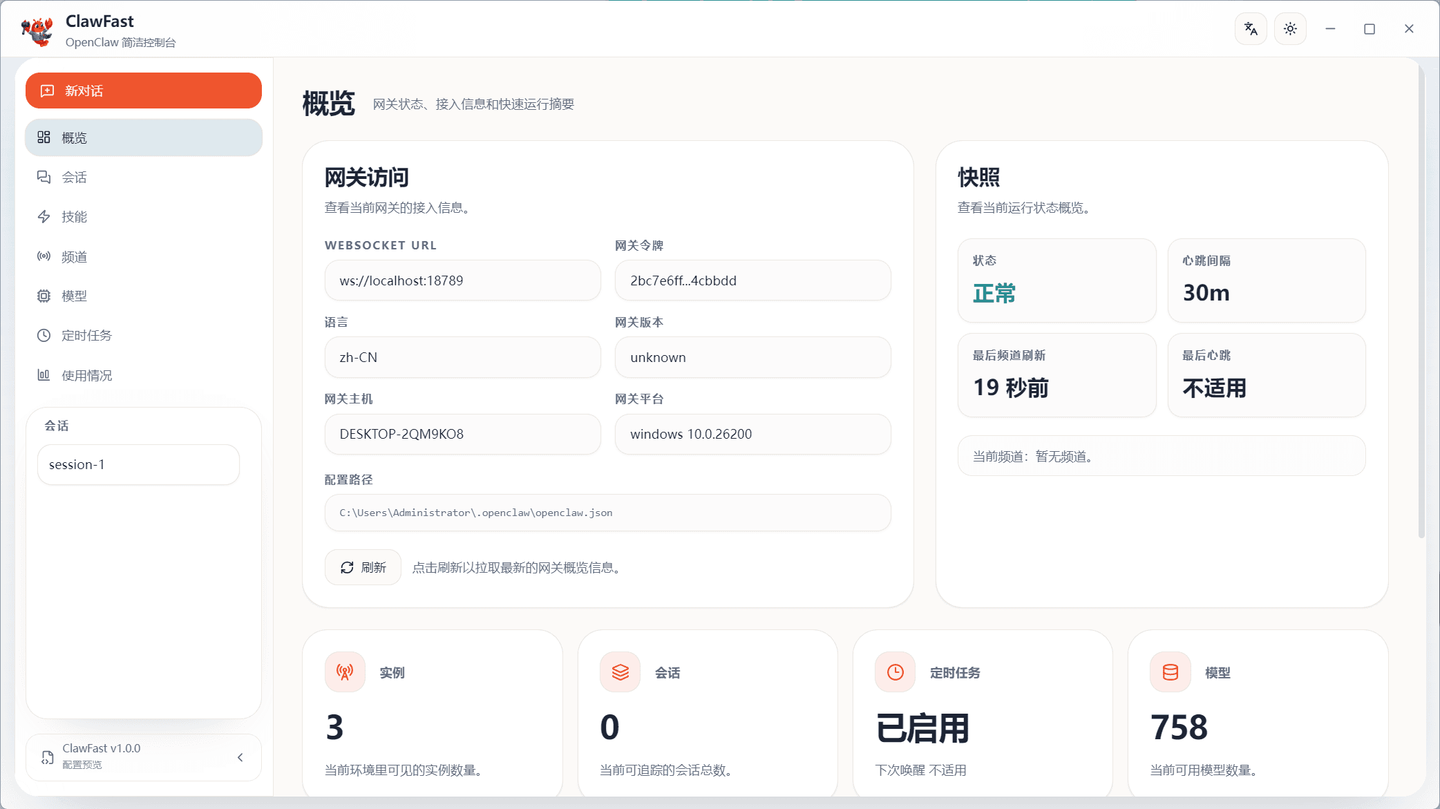
Task: Open the 技能 lightning sidebar item
Action: tap(44, 217)
